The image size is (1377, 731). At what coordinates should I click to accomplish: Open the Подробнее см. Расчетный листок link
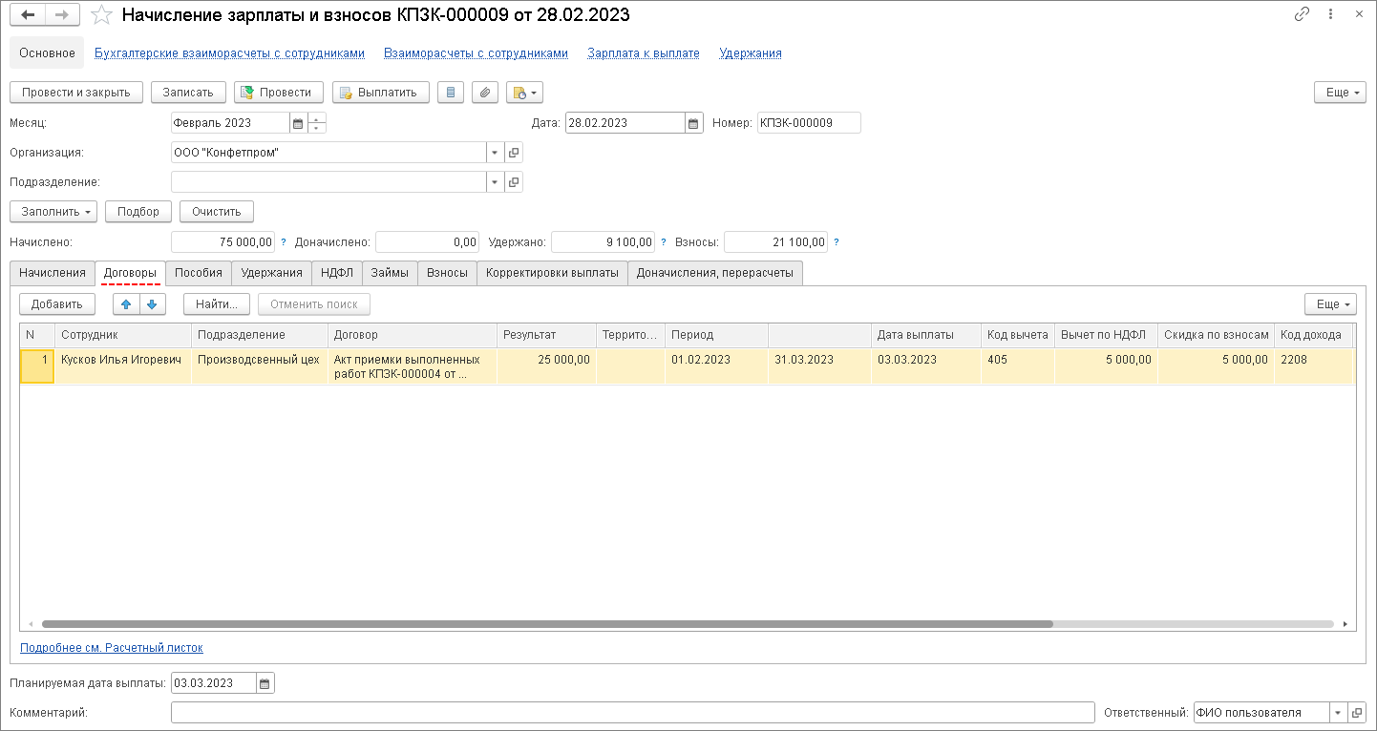click(112, 648)
